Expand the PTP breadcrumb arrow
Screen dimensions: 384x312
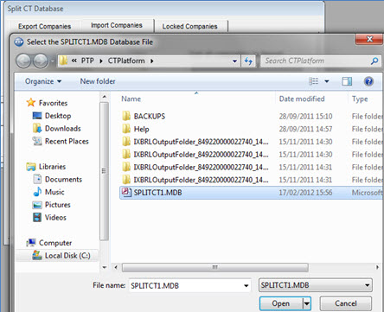coord(101,61)
